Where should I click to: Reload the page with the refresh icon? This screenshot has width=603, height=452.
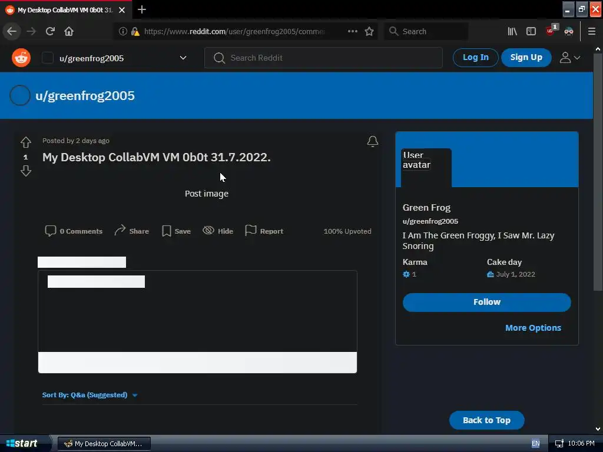point(50,31)
